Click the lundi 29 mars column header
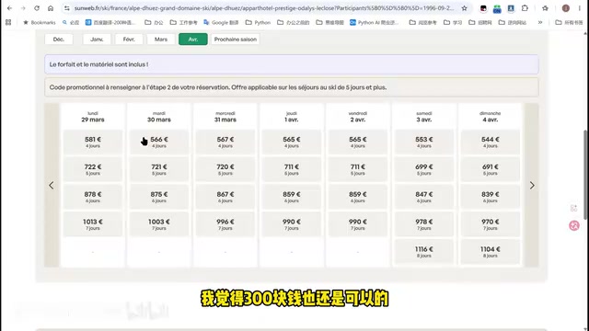589x331 pixels. [93, 117]
